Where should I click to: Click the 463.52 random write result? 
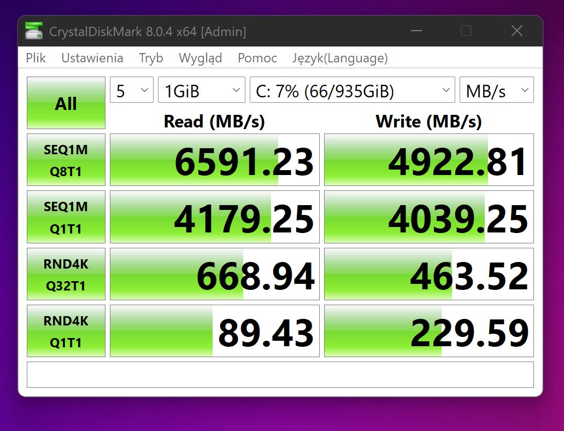point(429,274)
